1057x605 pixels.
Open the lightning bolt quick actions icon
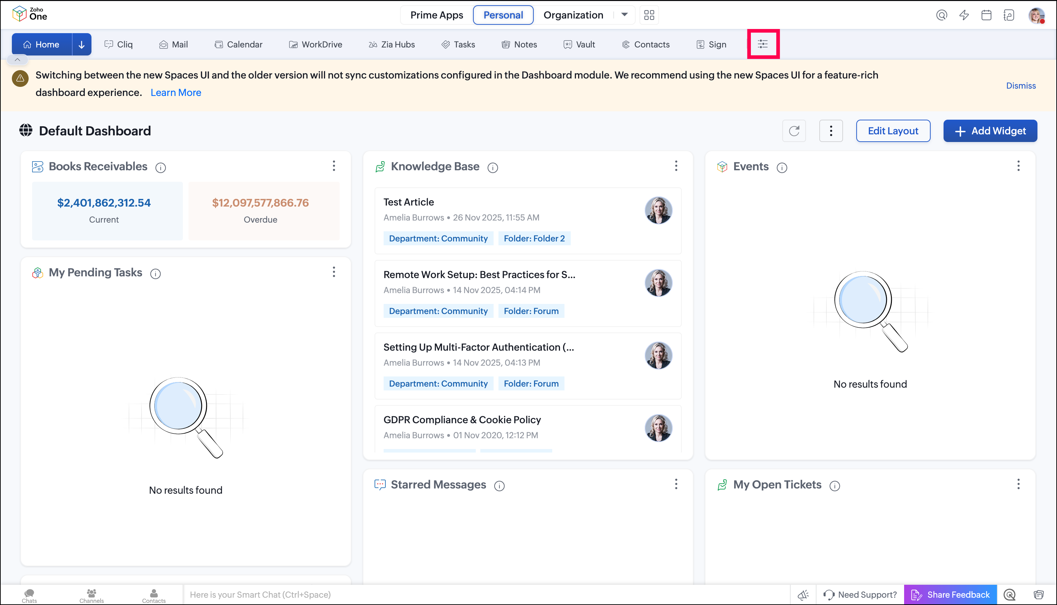click(x=964, y=15)
